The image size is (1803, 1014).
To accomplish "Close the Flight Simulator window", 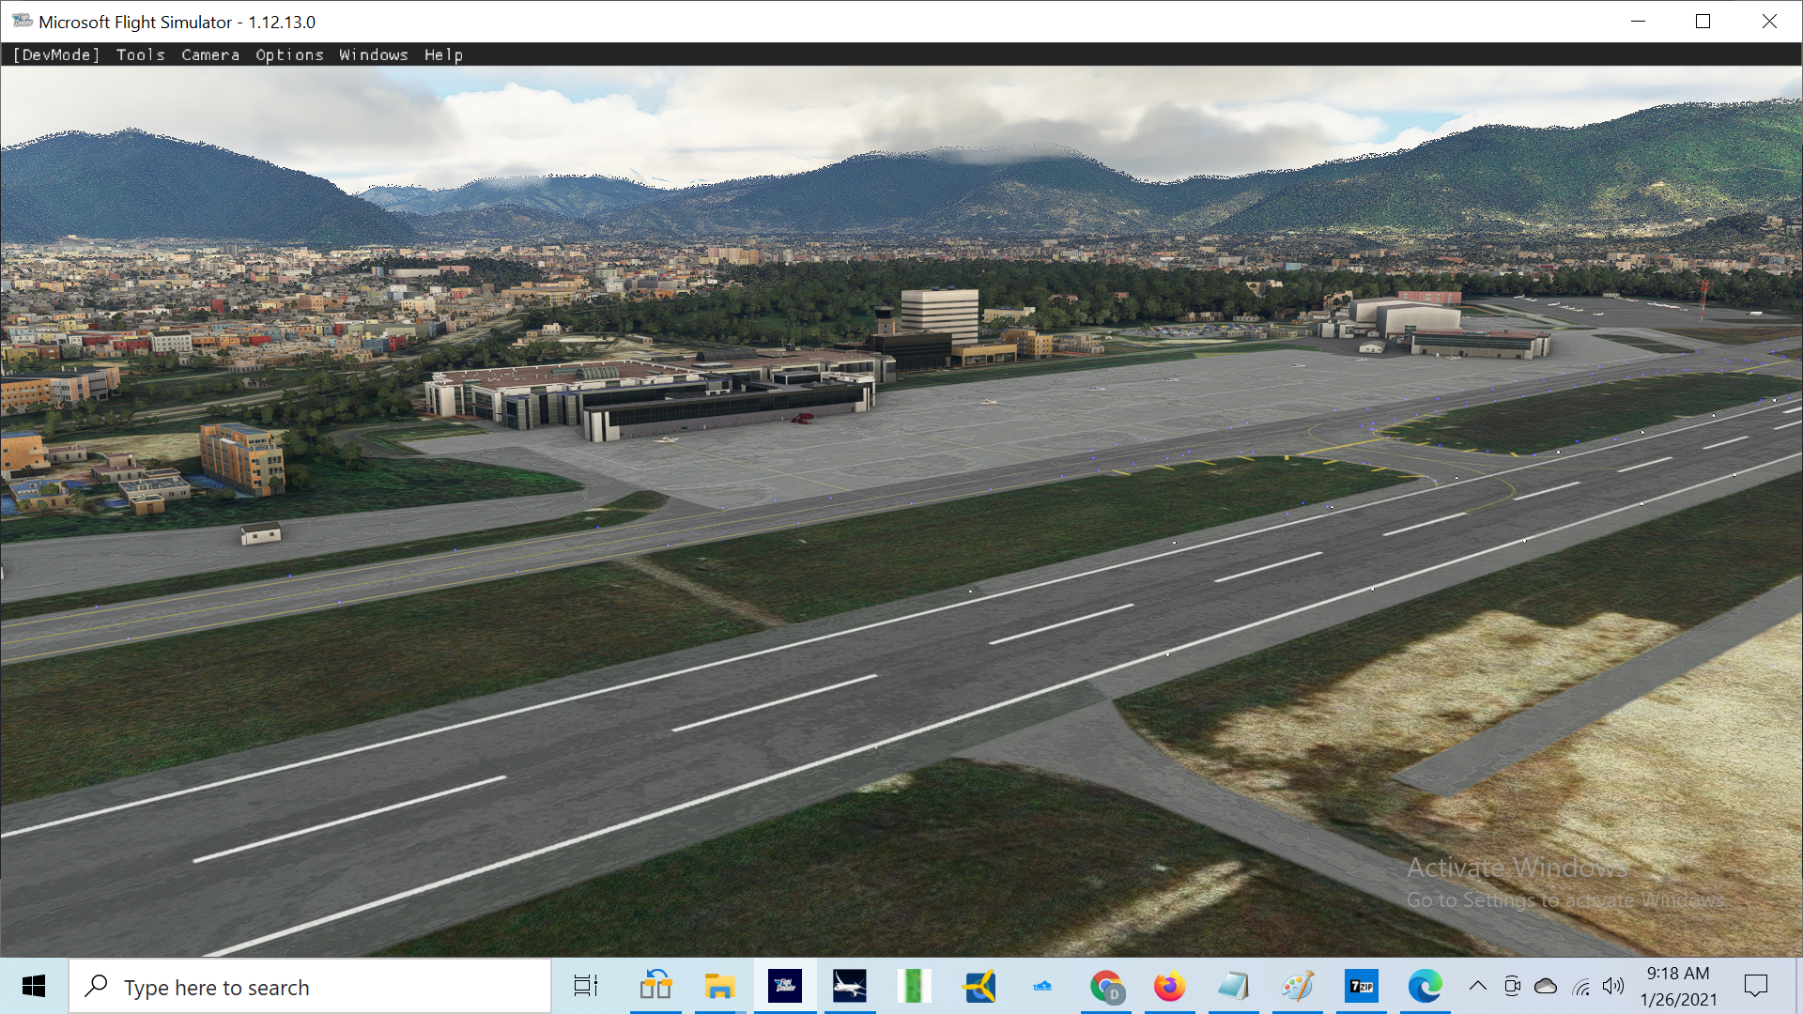I will tap(1769, 21).
